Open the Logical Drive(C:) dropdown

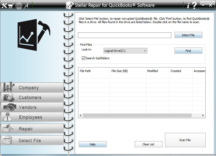coord(125,50)
